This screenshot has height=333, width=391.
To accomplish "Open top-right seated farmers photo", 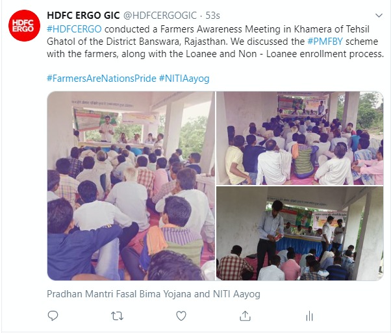I will pos(299,138).
